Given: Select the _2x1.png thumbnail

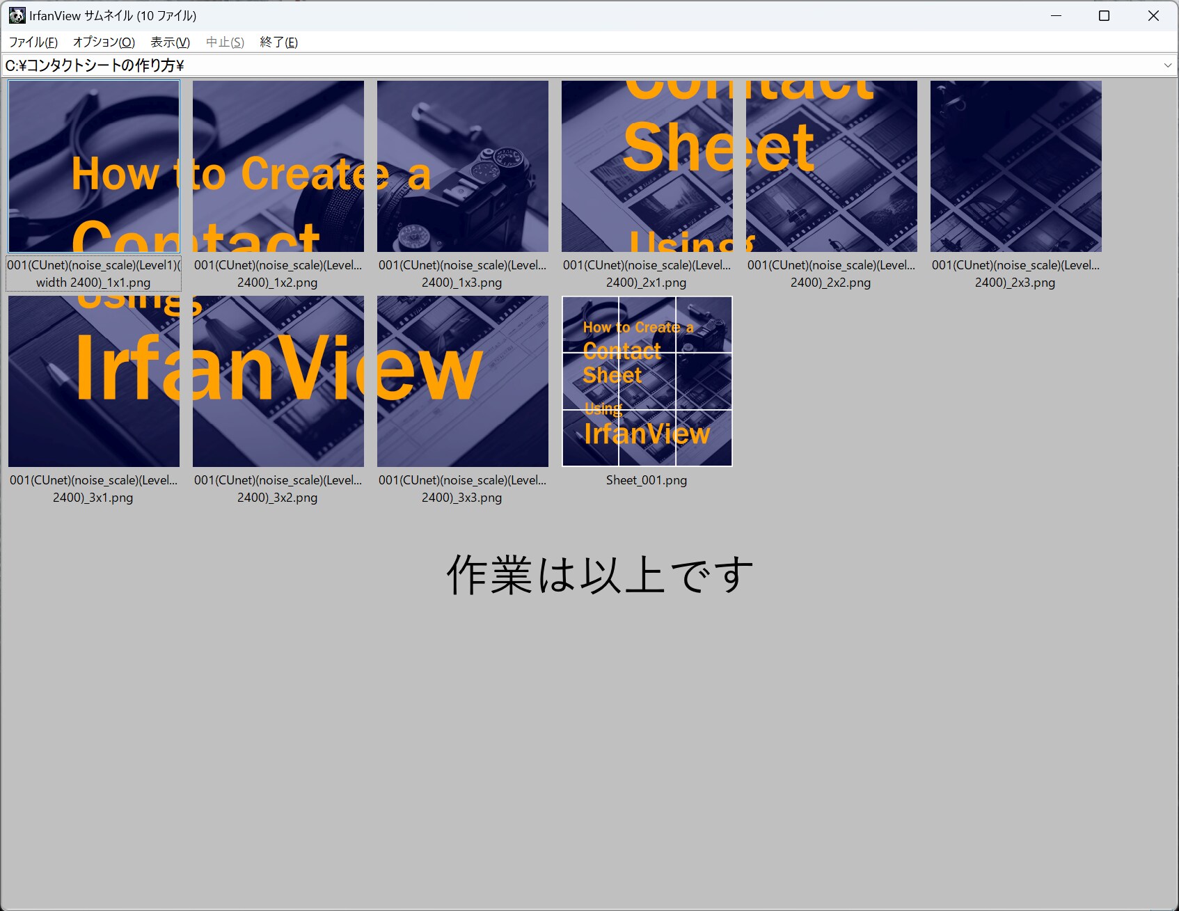Looking at the screenshot, I should 647,166.
